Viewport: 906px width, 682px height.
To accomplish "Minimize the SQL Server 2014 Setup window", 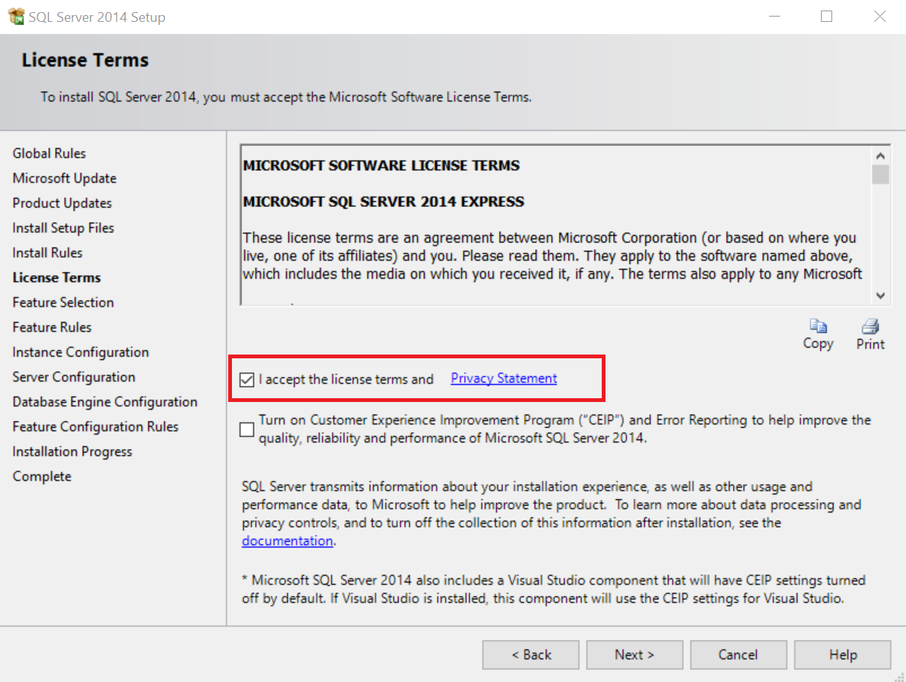I will pos(773,17).
